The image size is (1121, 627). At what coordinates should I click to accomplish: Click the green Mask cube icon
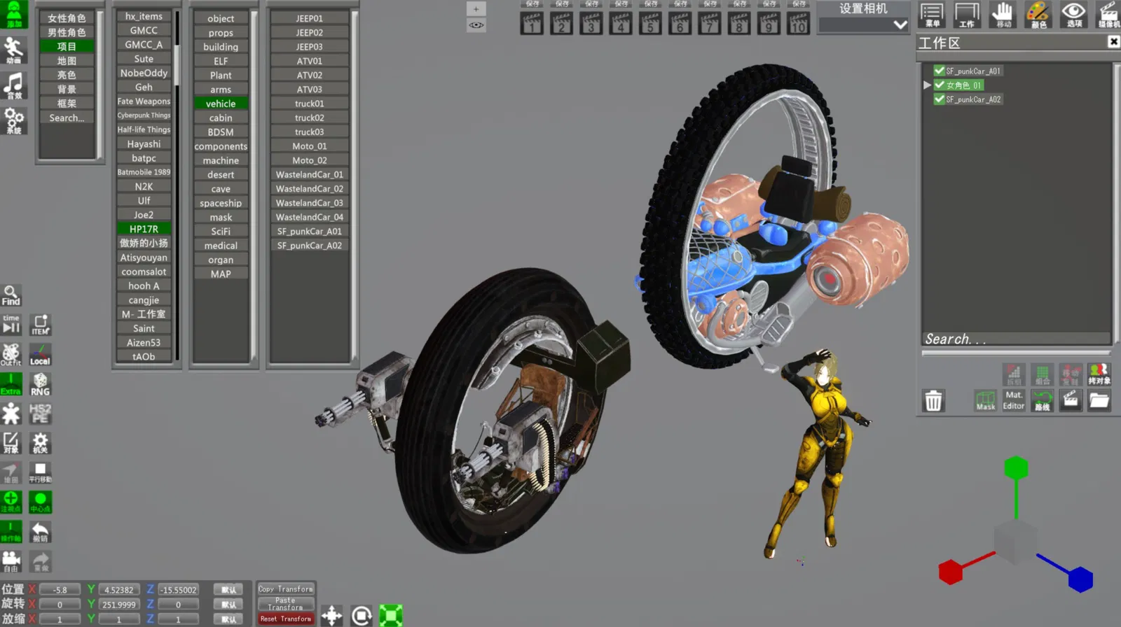986,400
